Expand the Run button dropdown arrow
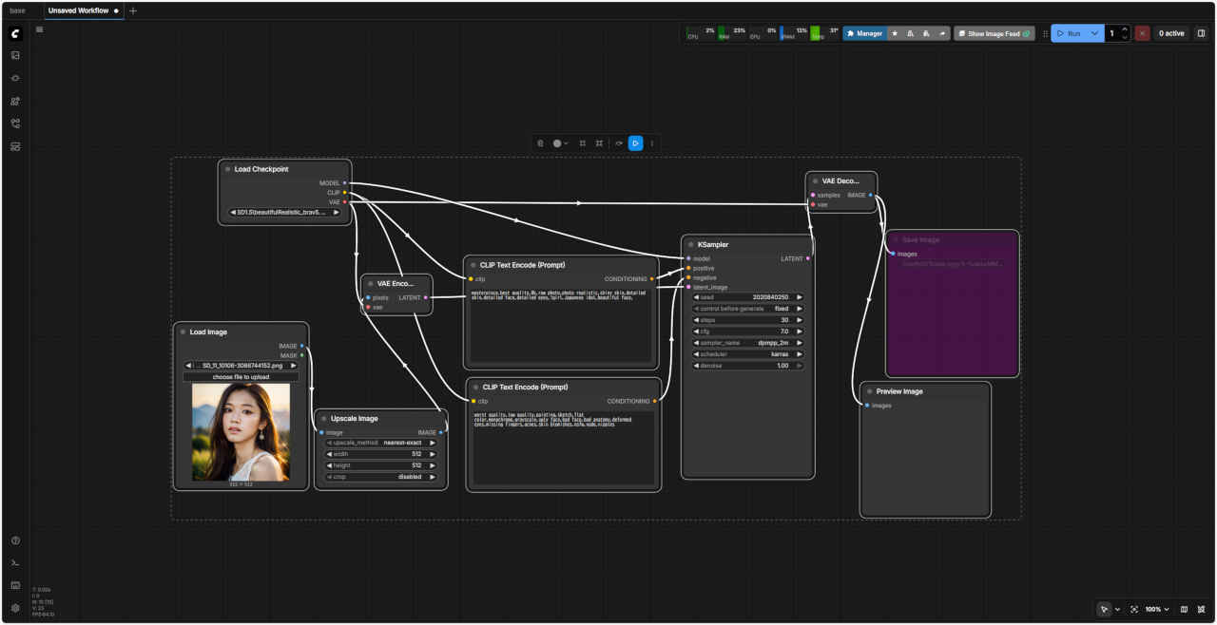 [x=1094, y=33]
